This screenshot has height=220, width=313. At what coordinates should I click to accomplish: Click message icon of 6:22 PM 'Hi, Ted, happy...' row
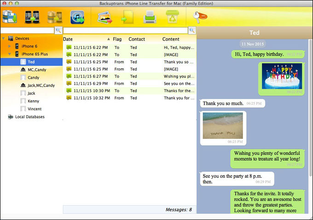(x=69, y=48)
